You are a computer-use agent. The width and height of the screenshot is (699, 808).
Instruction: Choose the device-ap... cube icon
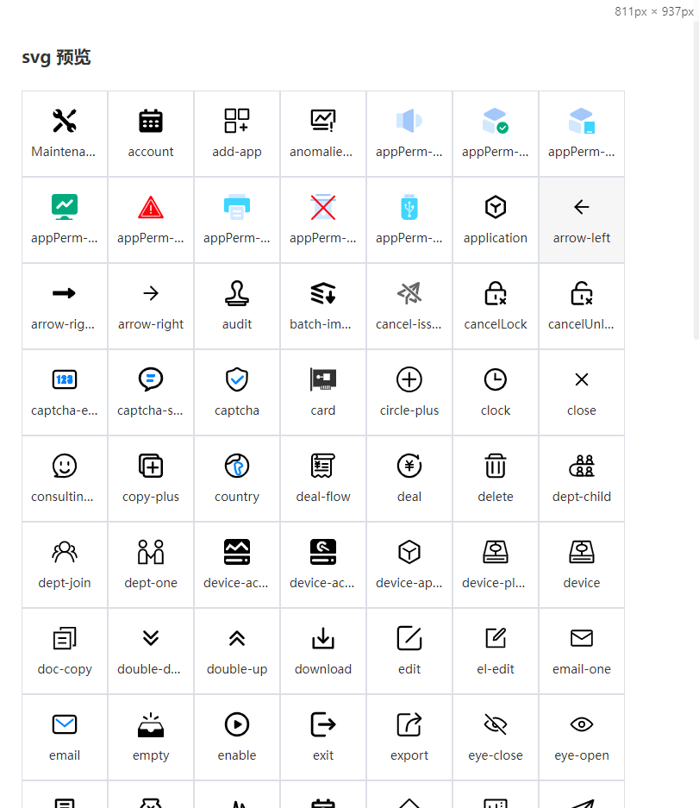409,552
